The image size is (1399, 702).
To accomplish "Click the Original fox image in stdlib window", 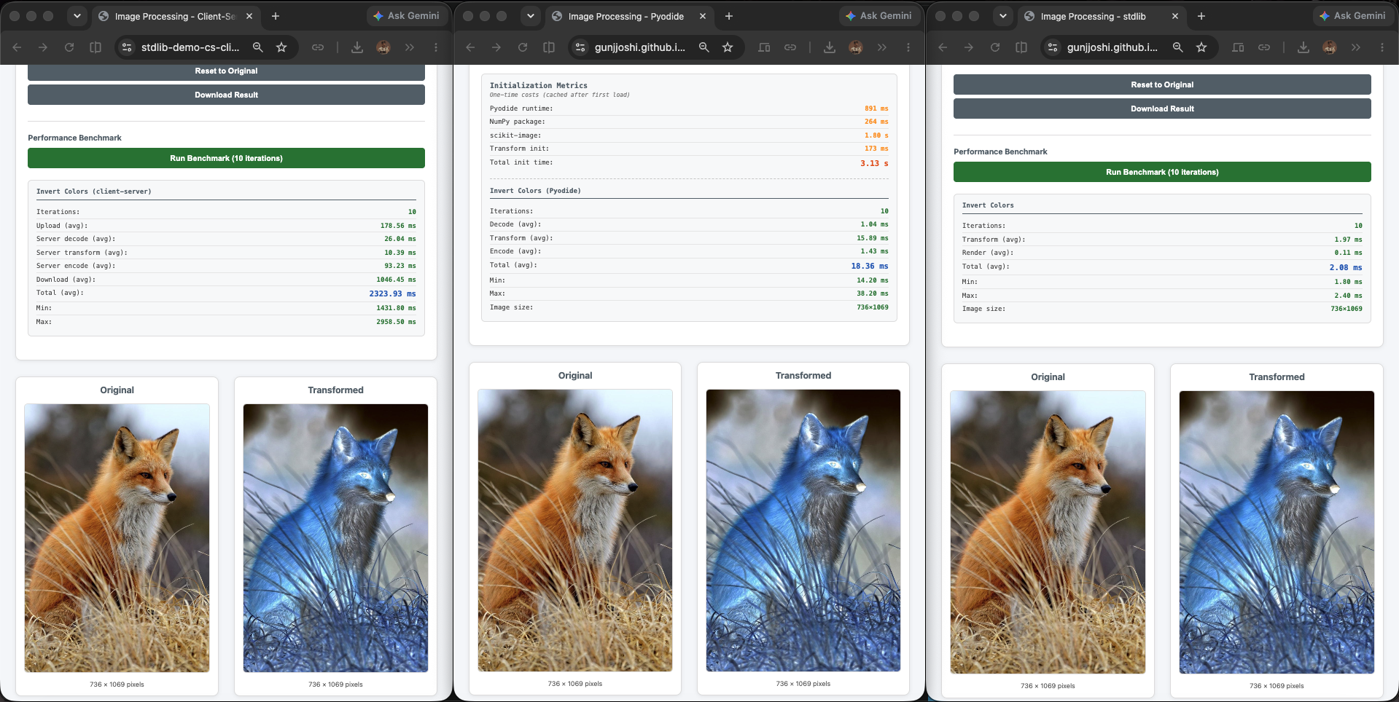I will [x=1048, y=532].
